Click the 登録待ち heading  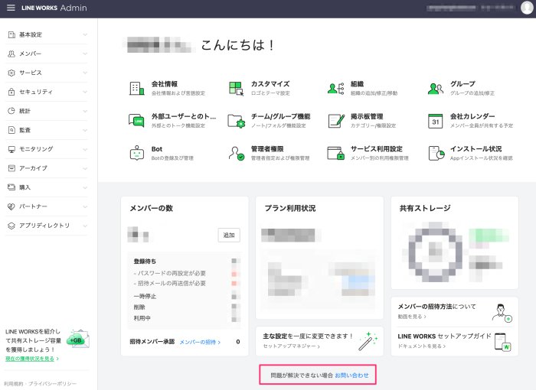coord(145,262)
